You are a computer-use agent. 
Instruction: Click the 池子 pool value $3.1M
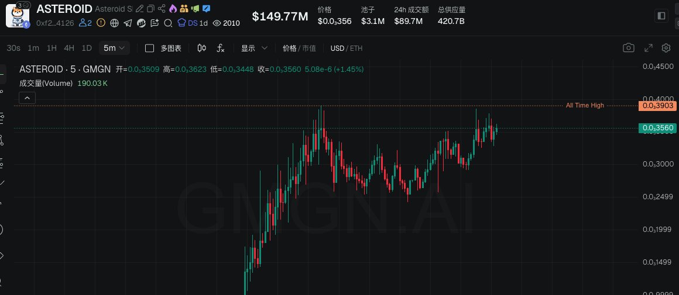(x=372, y=20)
